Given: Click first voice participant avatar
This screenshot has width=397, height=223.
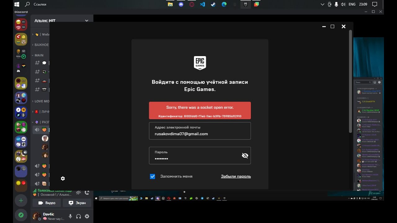Looking at the screenshot, I should (45, 138).
